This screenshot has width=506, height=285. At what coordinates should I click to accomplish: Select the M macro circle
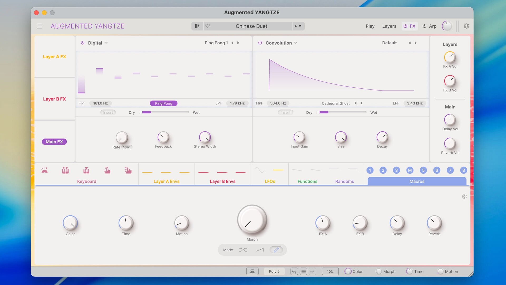coord(410,170)
